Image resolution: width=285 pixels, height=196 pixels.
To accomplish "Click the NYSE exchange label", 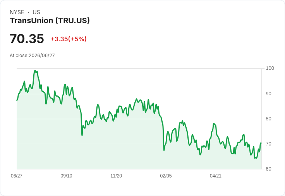I will (x=17, y=12).
